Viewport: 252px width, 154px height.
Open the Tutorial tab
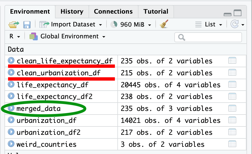point(156,12)
